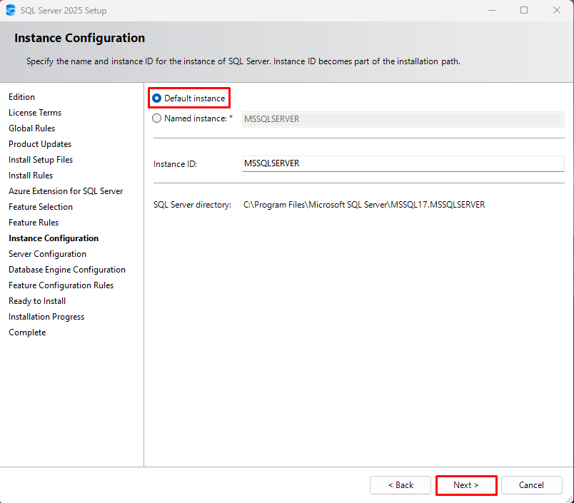The width and height of the screenshot is (574, 503).
Task: Click the Instance ID label
Action: 176,164
